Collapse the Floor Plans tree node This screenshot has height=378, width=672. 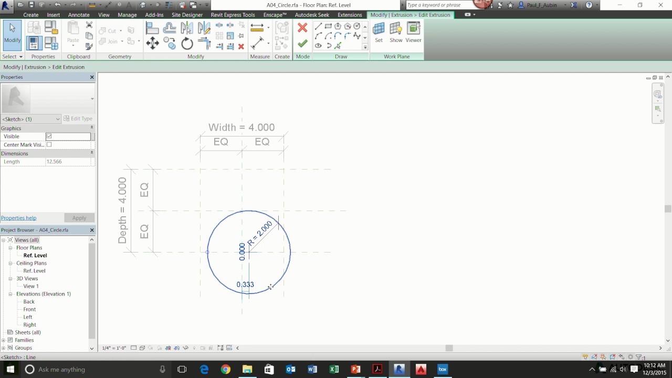tap(10, 248)
